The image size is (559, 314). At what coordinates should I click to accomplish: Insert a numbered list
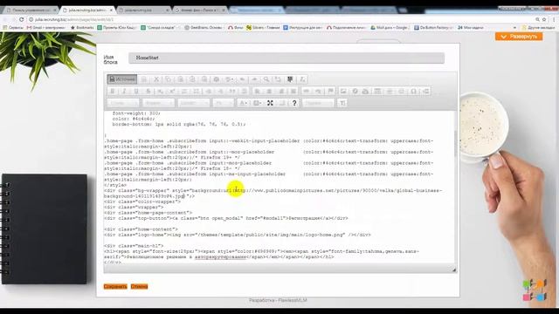184,91
